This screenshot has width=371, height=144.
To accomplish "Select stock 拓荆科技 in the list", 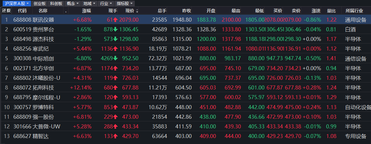I will [x=43, y=88].
